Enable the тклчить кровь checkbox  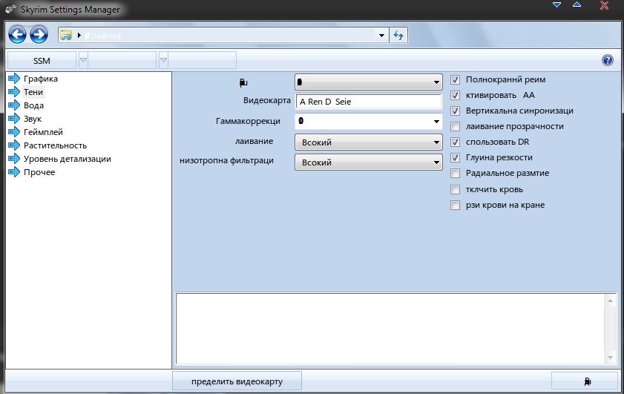tap(455, 189)
